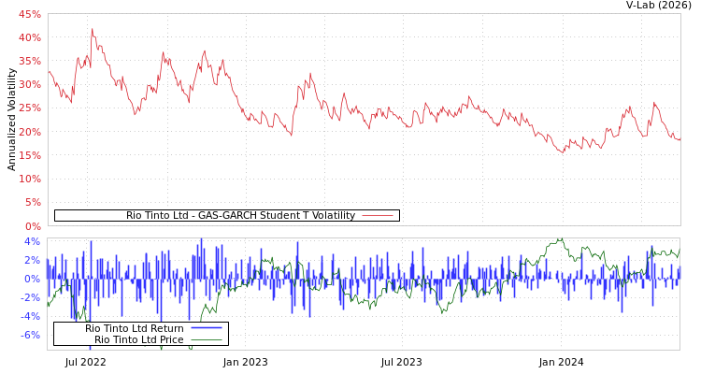Click the 30% volatility axis label
Screen dimensions: 701x374
(x=29, y=85)
